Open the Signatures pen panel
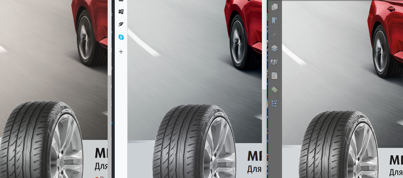The height and width of the screenshot is (178, 403). pos(274,62)
